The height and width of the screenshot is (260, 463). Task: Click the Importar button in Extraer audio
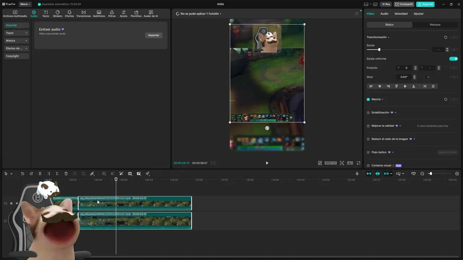[x=154, y=35]
